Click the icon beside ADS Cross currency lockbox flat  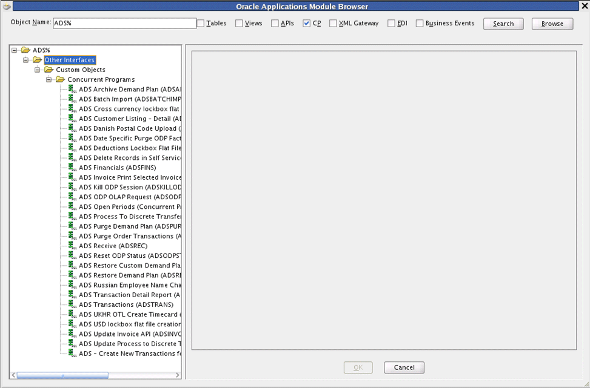(73, 108)
